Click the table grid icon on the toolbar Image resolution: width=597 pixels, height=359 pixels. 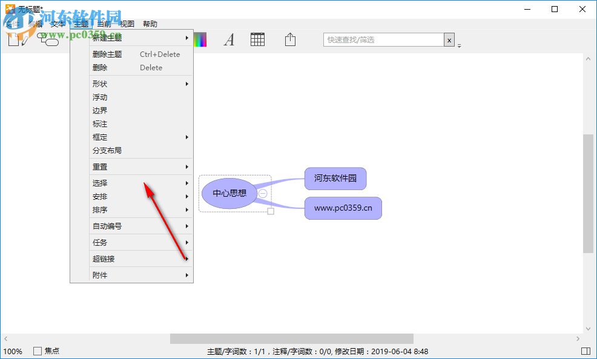[x=257, y=39]
